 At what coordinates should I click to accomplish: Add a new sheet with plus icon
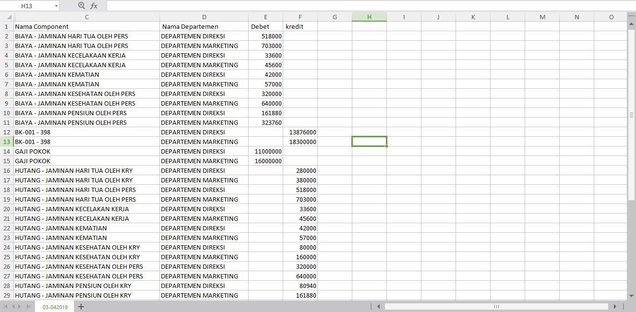[x=81, y=306]
